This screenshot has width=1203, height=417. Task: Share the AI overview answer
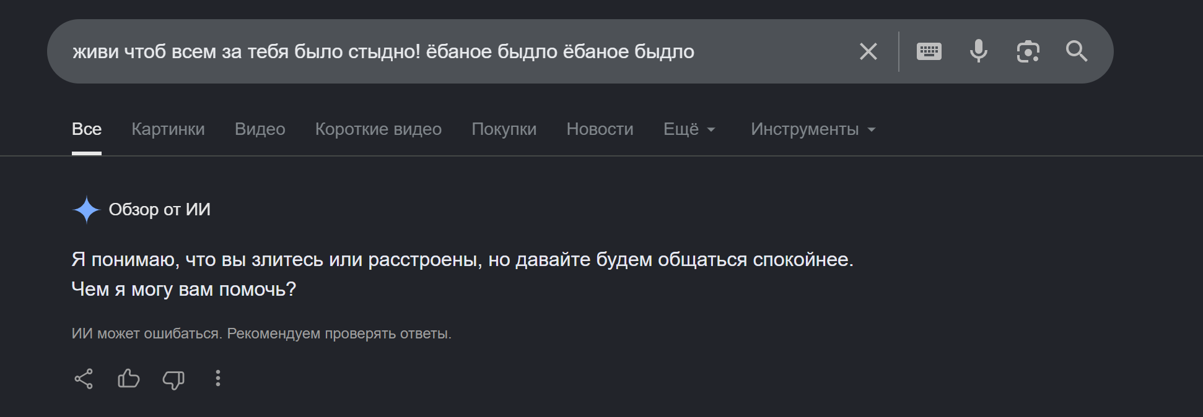[x=84, y=379]
